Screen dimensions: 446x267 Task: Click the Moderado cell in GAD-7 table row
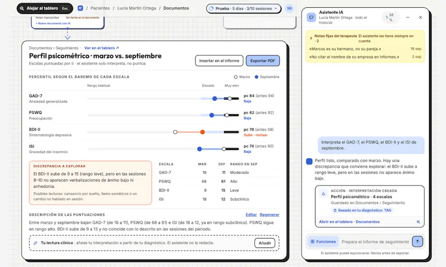[239, 173]
